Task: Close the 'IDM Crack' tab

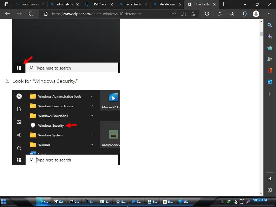Action: click(x=112, y=4)
